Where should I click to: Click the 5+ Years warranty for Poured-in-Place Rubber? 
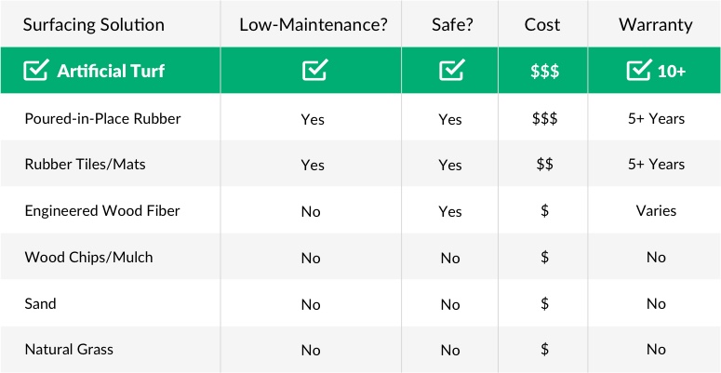coord(656,119)
